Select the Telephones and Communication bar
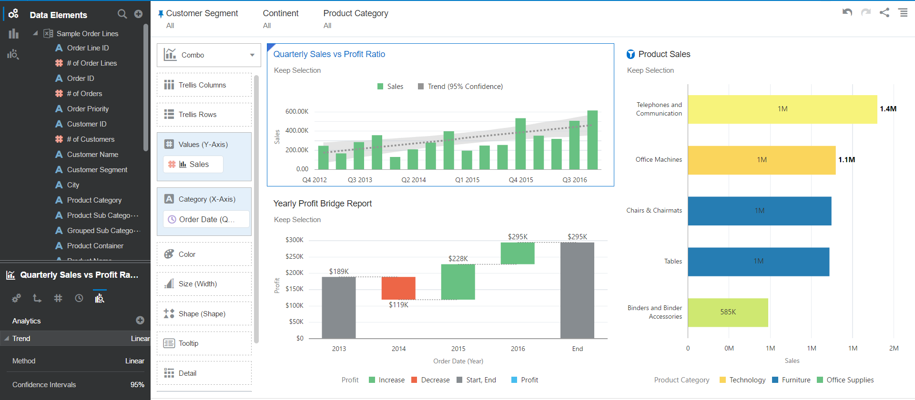Viewport: 915px width, 400px height. pyautogui.click(x=783, y=109)
